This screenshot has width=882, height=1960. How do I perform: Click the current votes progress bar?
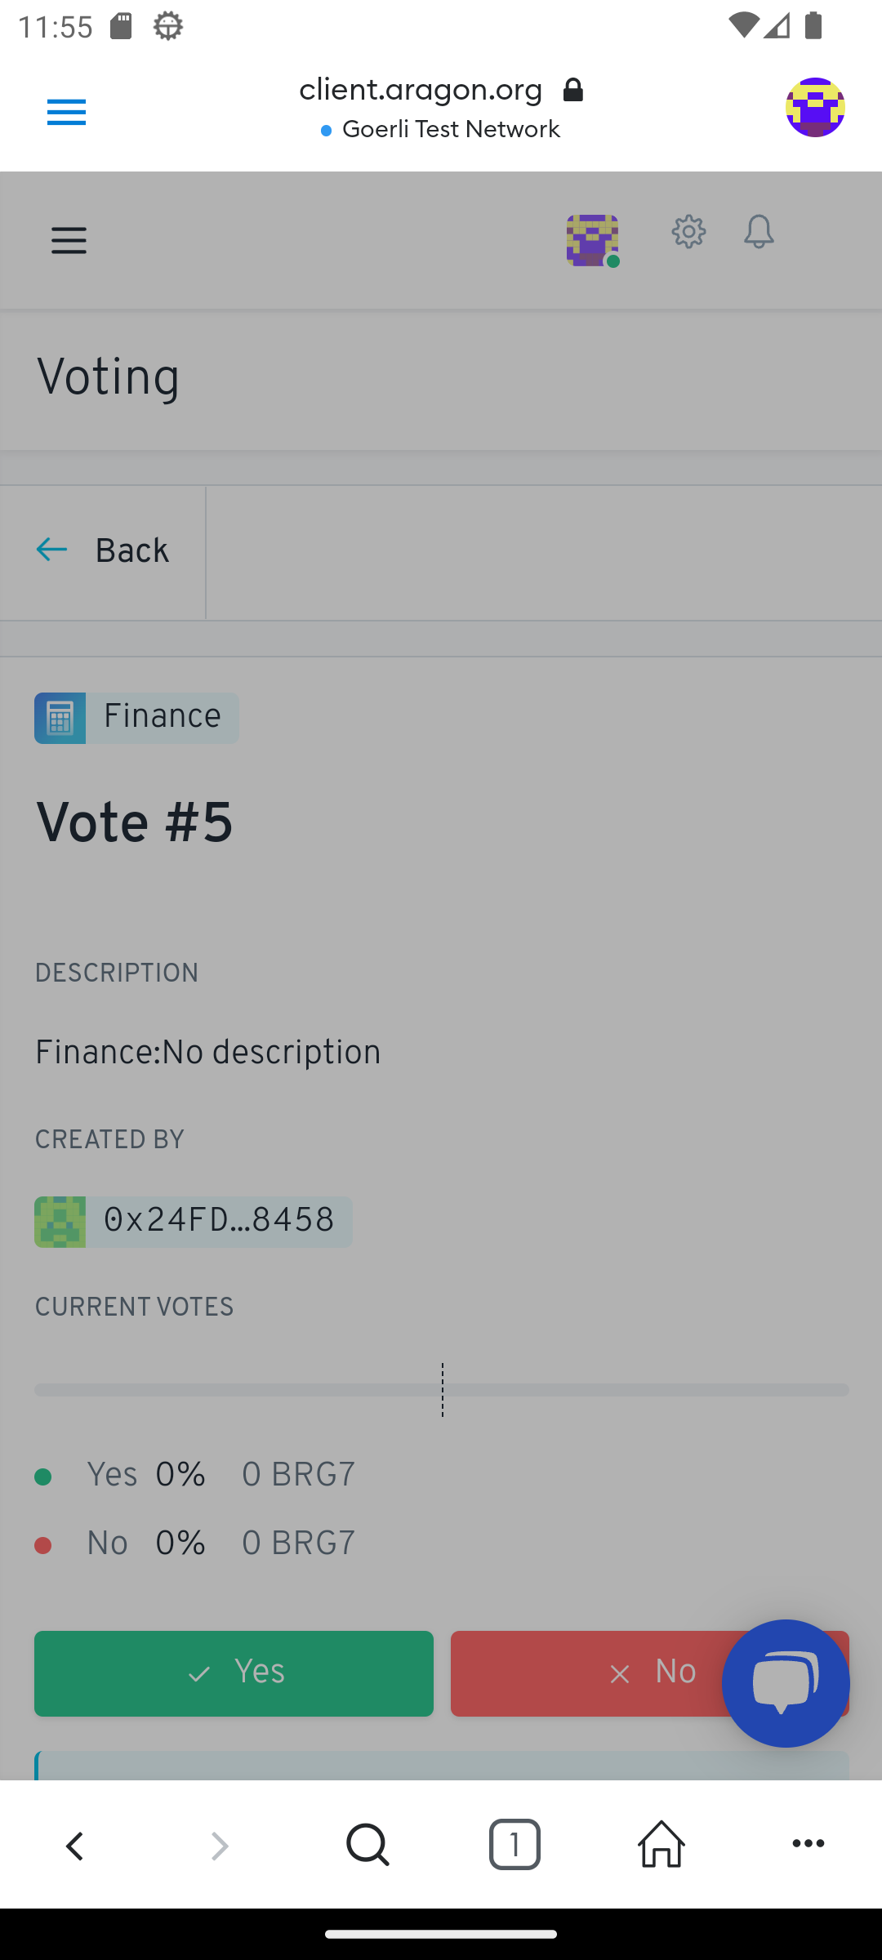point(441,1390)
